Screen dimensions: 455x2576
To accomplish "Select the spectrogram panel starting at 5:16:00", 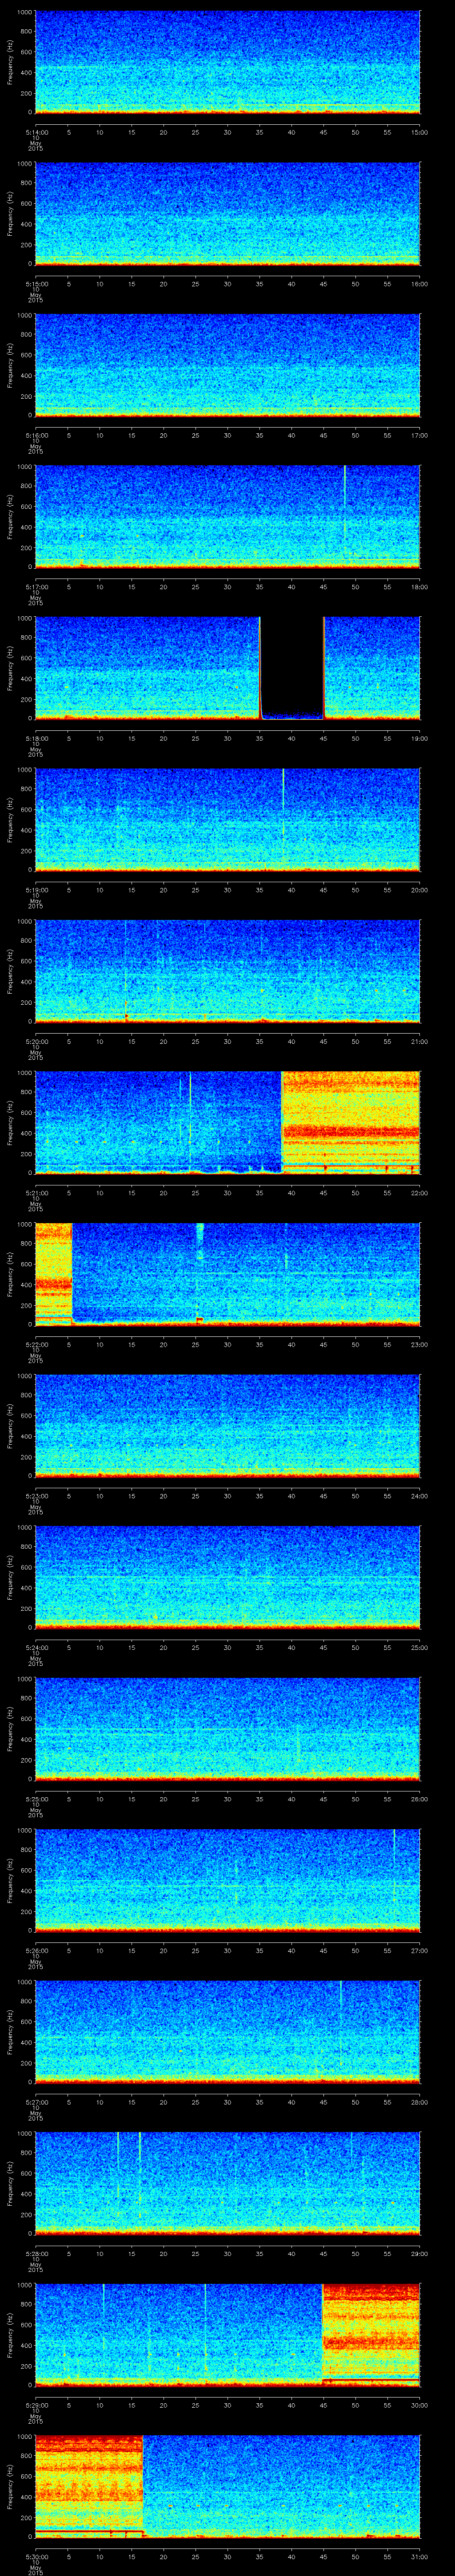I will click(227, 365).
